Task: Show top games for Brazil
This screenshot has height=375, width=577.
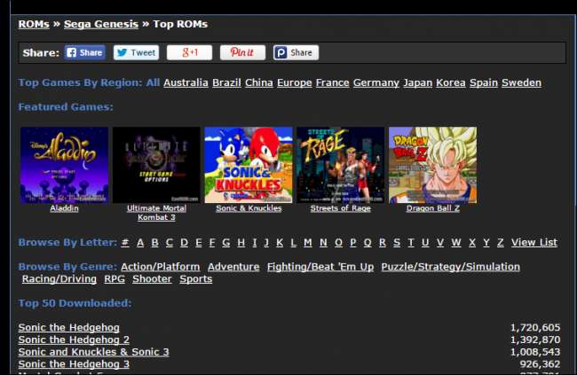Action: coord(226,82)
